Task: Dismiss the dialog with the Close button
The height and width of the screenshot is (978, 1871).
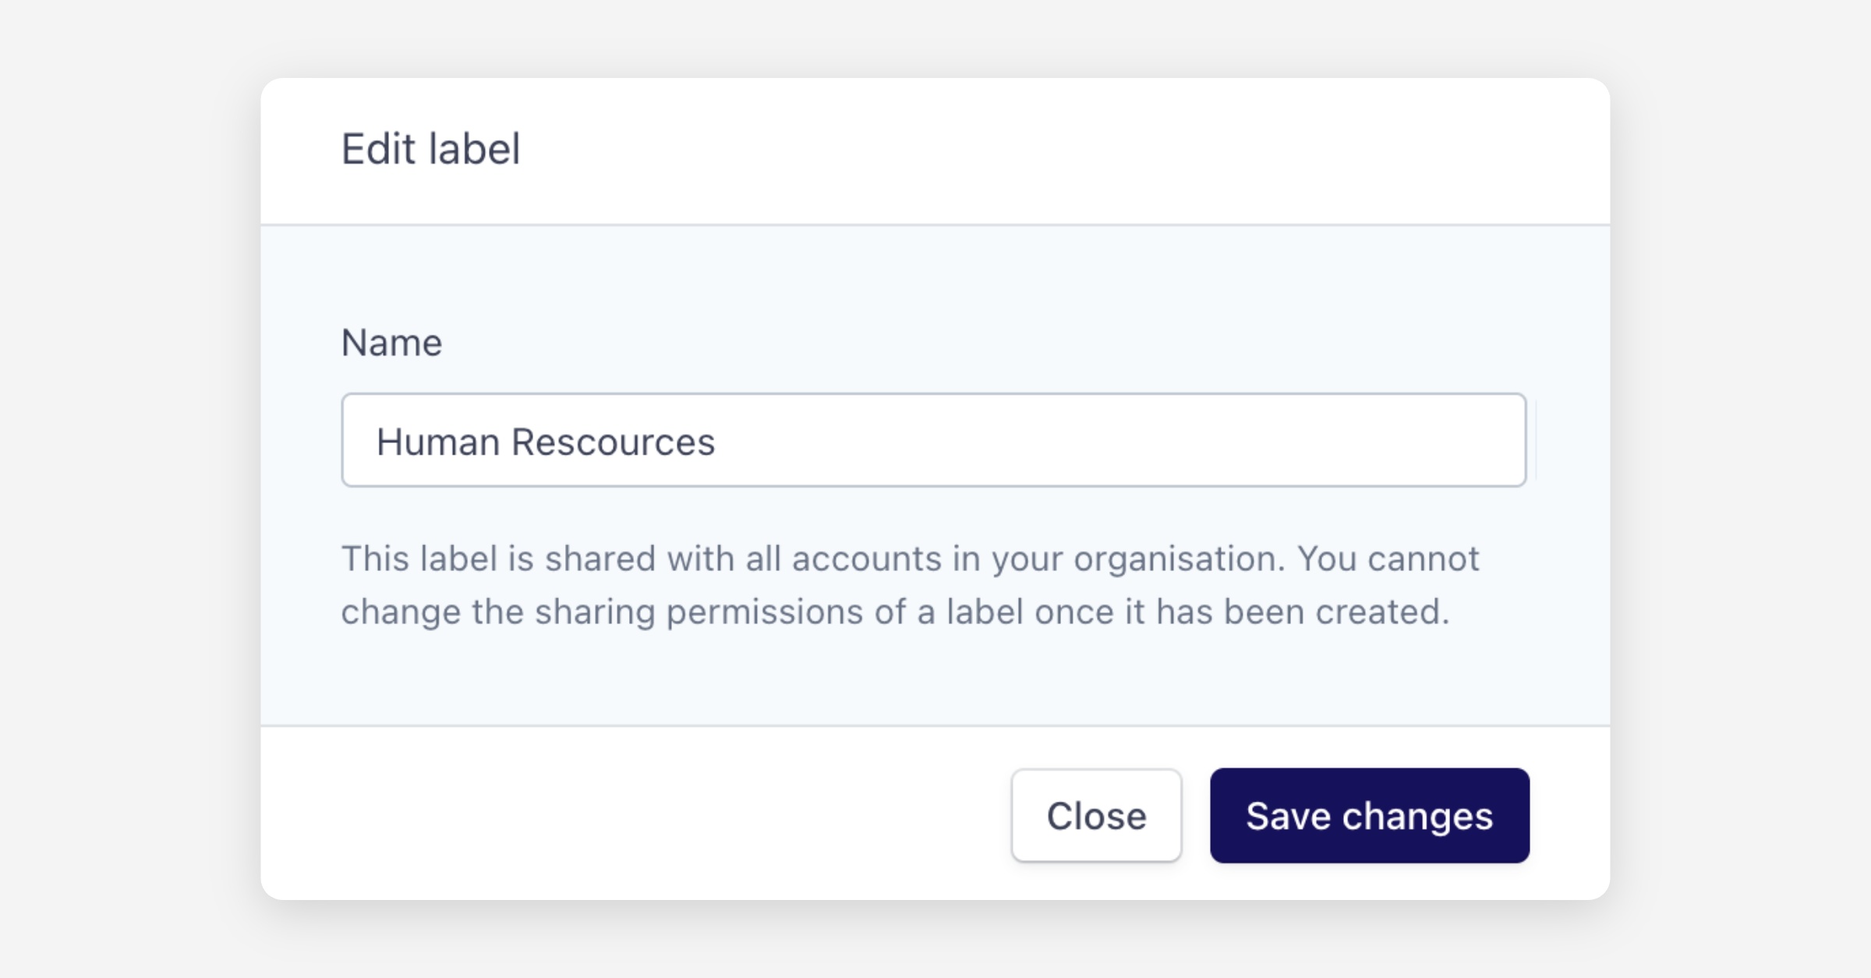Action: [1096, 816]
